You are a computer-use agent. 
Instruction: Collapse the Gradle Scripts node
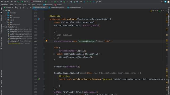pyautogui.click(x=4, y=27)
